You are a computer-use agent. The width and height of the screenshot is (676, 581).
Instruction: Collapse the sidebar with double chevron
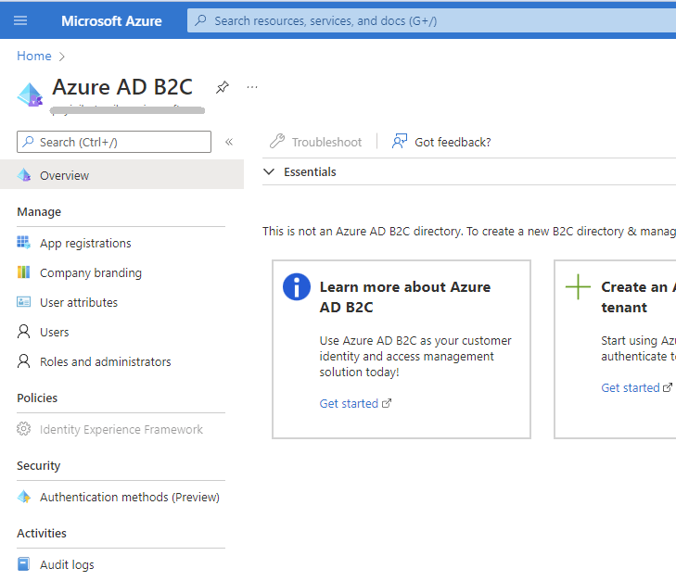pos(229,142)
